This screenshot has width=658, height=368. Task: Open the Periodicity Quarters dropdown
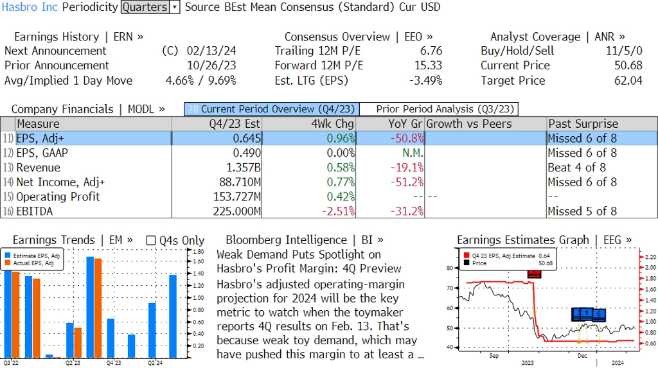point(150,7)
